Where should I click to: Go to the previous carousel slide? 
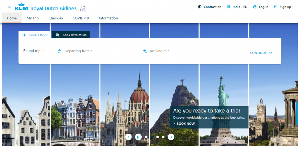point(129,137)
